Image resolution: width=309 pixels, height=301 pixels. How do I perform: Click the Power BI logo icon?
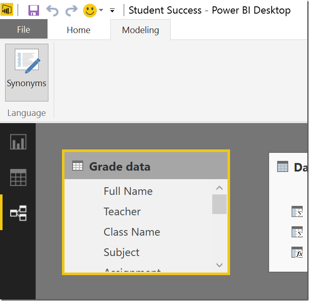click(x=7, y=10)
